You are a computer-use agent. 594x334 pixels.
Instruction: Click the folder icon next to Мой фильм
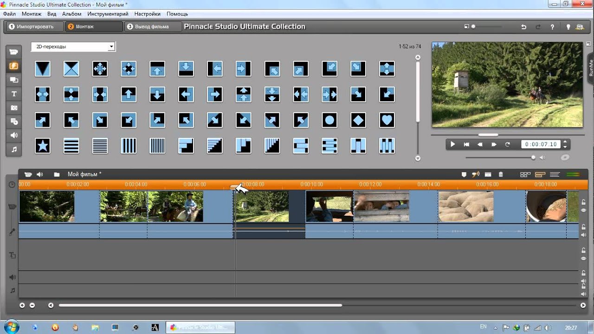(57, 174)
